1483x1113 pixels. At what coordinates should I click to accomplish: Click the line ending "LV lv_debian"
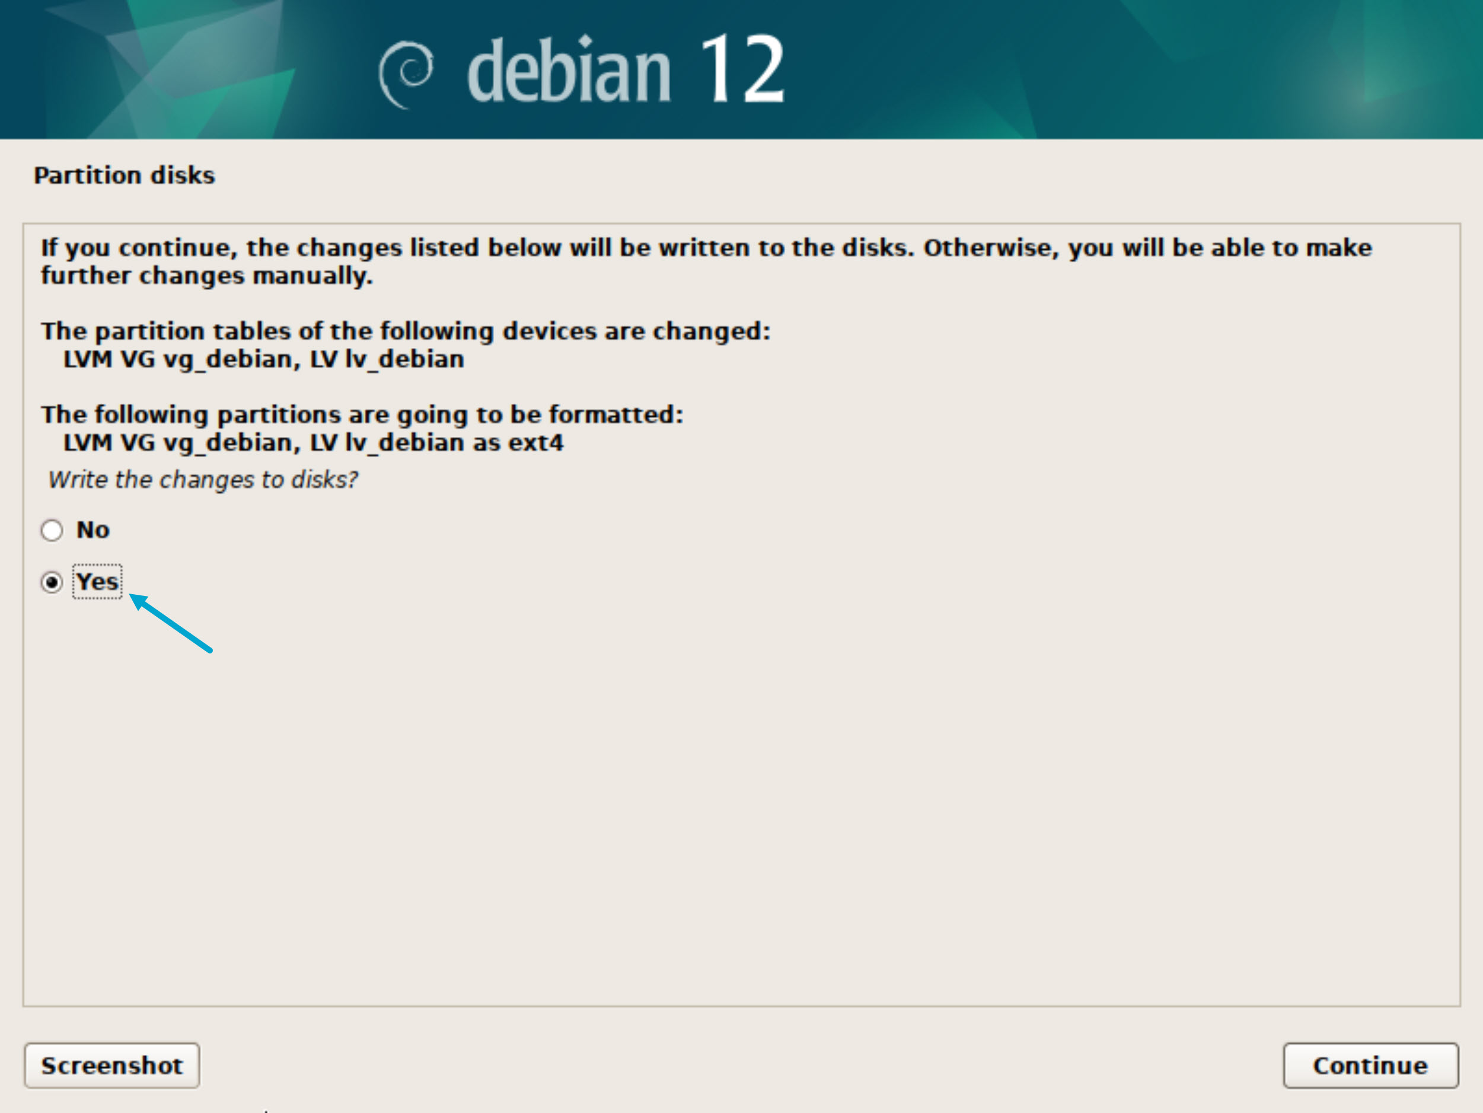pos(263,360)
